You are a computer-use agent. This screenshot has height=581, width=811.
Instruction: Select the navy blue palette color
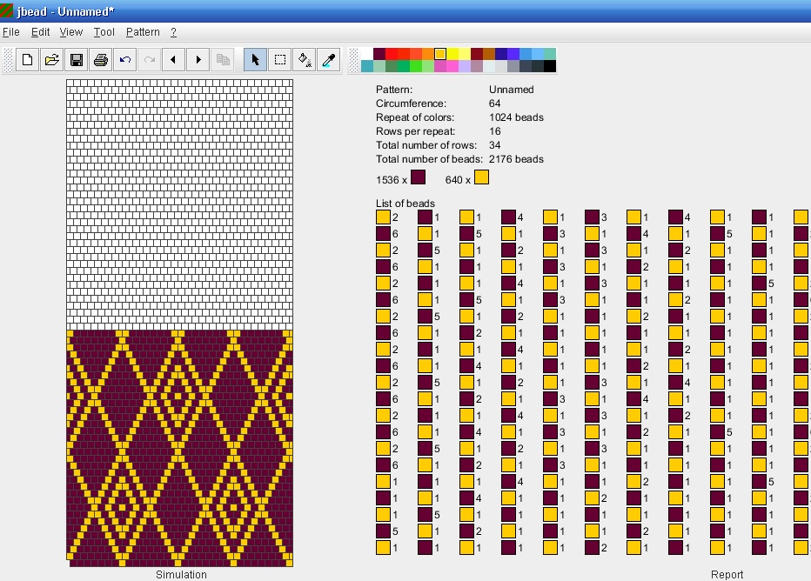click(x=501, y=54)
